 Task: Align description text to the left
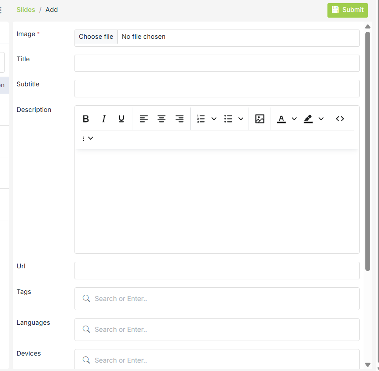point(144,119)
